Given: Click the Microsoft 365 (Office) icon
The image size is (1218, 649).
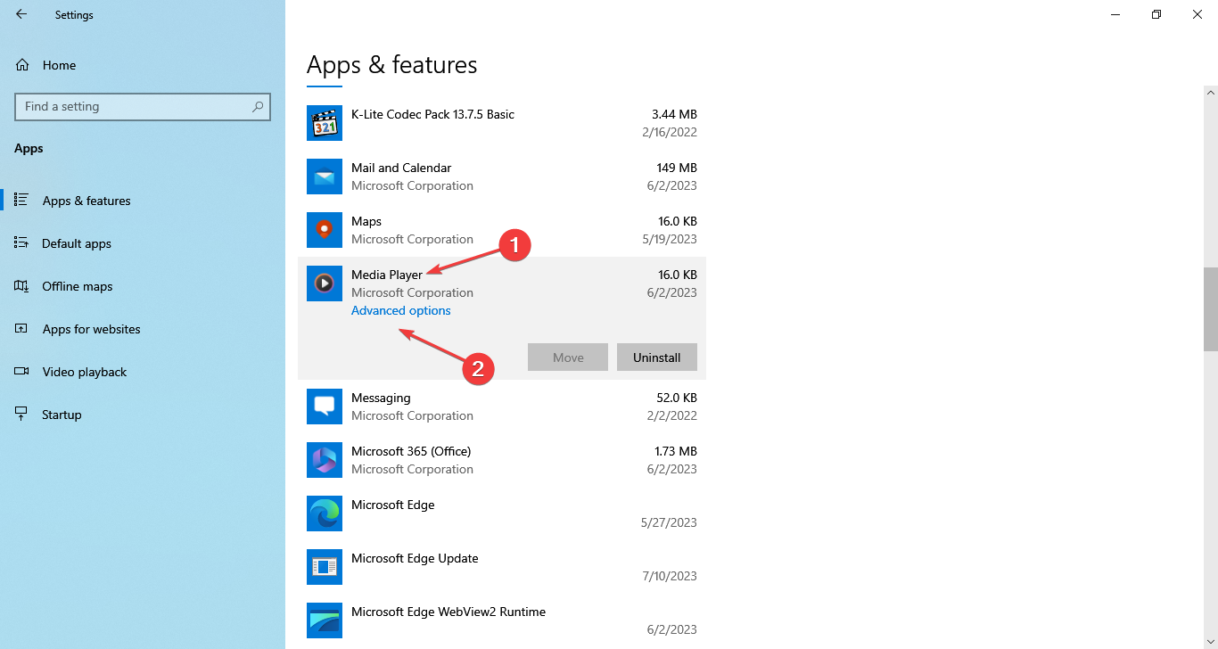Looking at the screenshot, I should click(325, 460).
